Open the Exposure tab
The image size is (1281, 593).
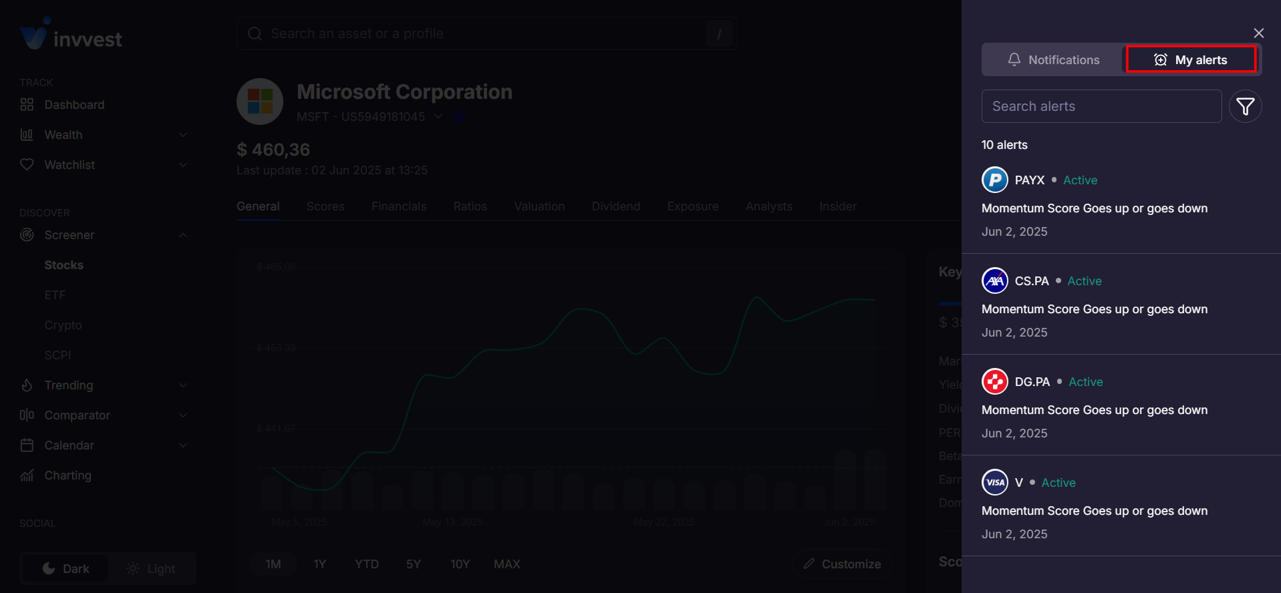[x=693, y=206]
